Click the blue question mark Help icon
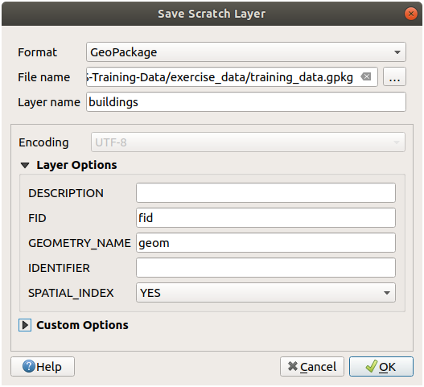Image resolution: width=424 pixels, height=387 pixels. (x=29, y=366)
